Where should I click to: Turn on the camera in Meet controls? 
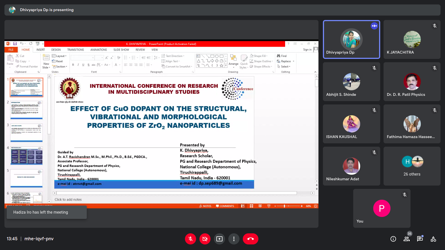(205, 239)
